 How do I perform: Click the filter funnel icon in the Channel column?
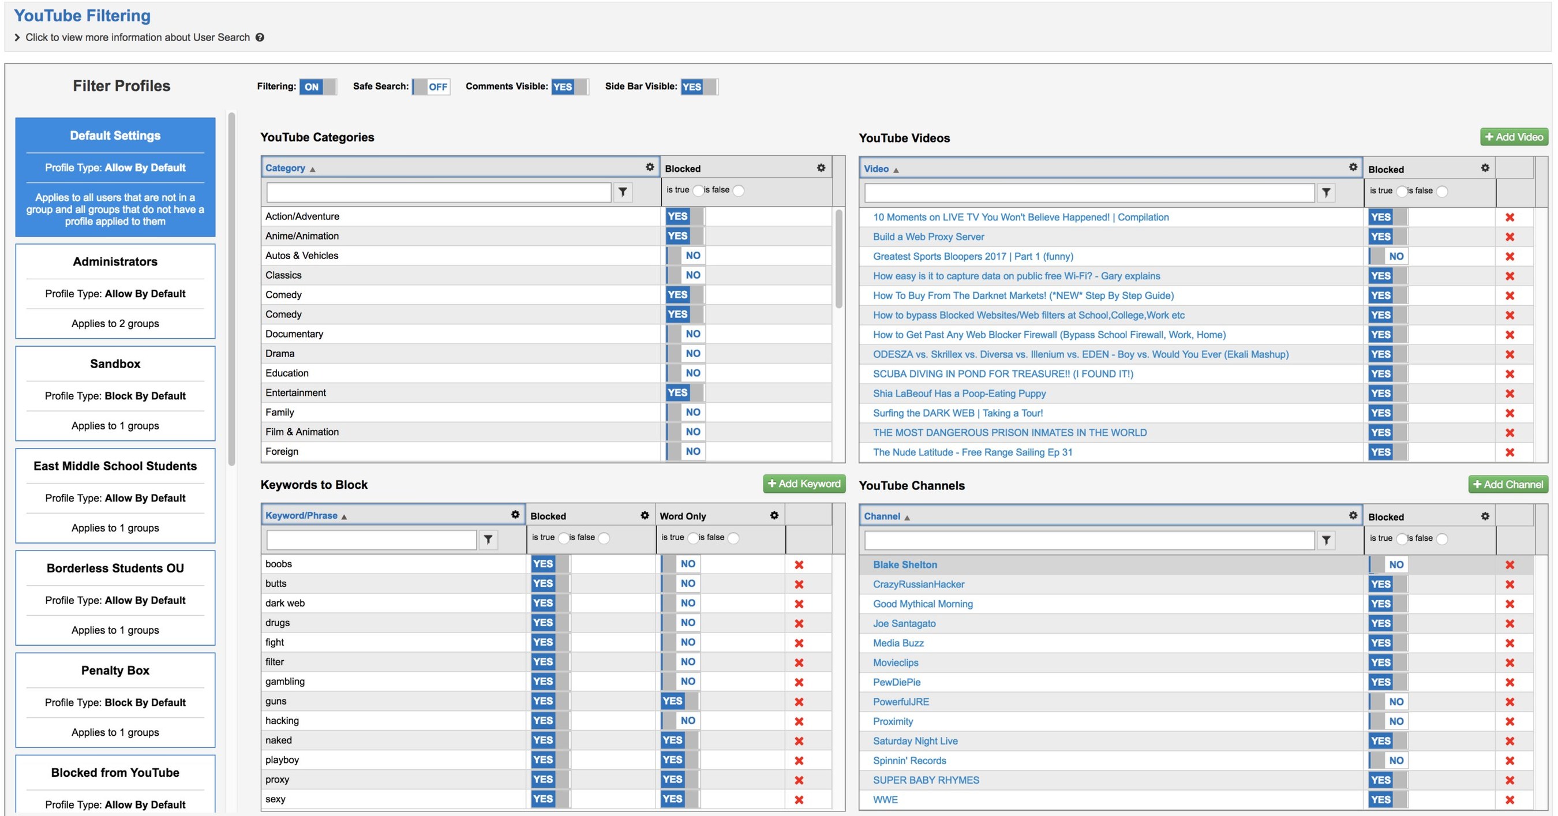pos(1326,540)
